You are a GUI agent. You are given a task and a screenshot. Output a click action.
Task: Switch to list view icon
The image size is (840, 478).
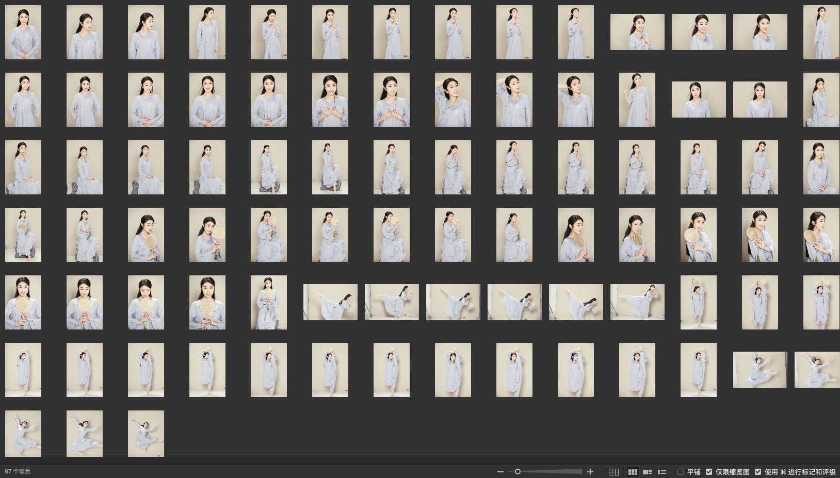tap(662, 472)
